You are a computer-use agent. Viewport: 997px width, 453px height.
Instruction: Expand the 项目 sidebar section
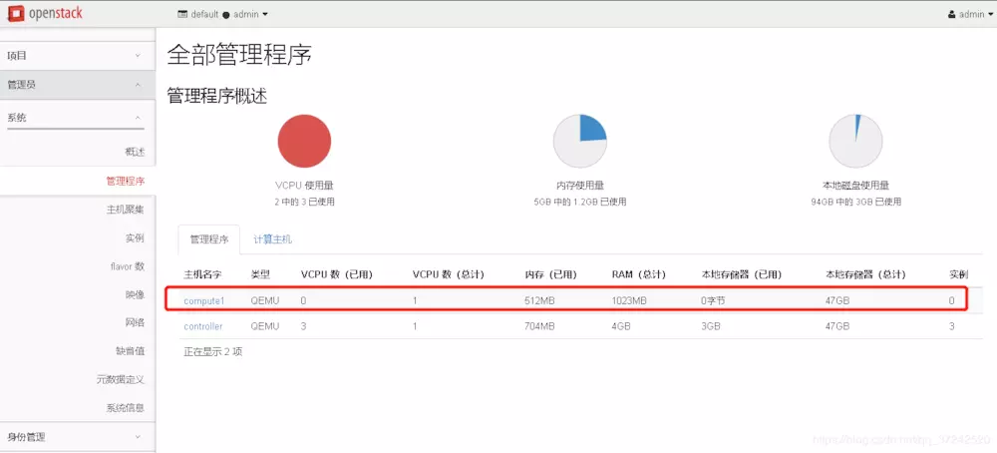[78, 55]
